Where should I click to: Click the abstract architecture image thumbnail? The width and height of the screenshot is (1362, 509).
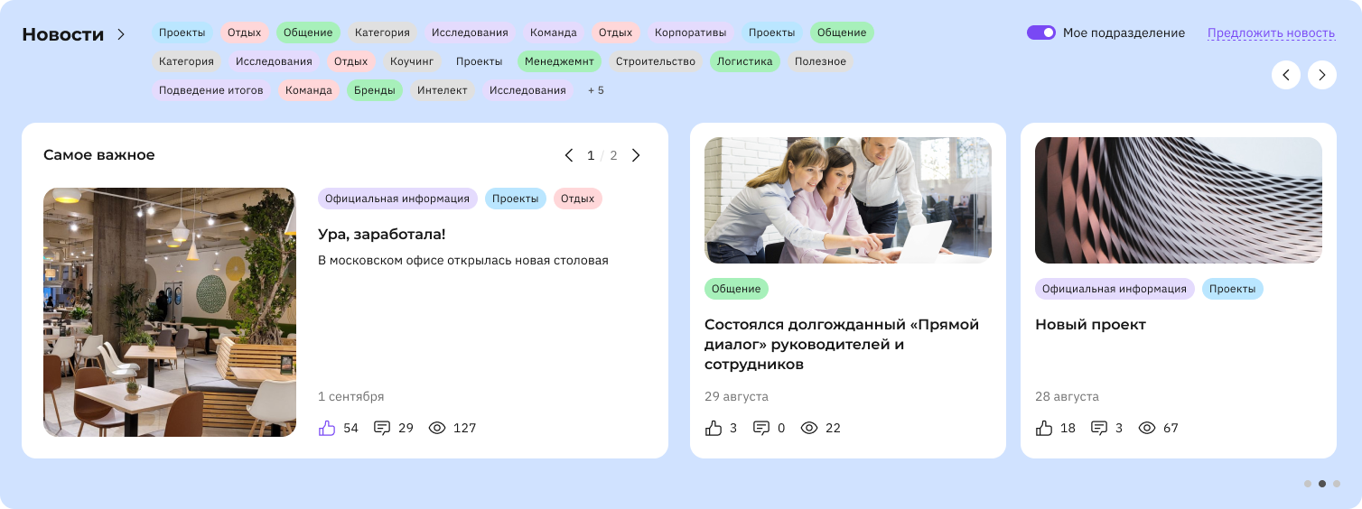point(1179,200)
